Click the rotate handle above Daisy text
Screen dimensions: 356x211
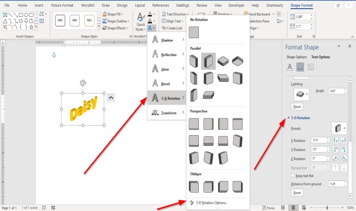tap(83, 82)
